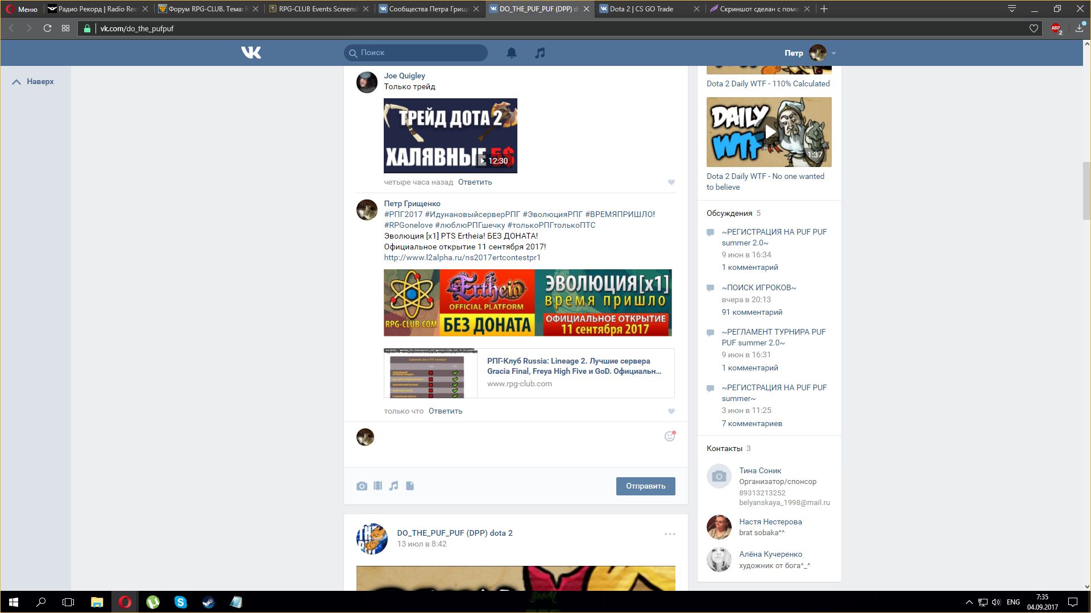The width and height of the screenshot is (1091, 613).
Task: Attach a document with file icon
Action: tap(410, 486)
